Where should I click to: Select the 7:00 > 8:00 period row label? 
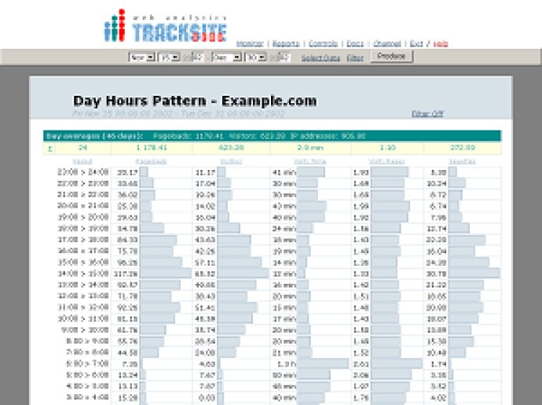87,352
